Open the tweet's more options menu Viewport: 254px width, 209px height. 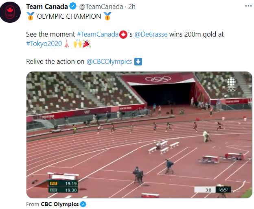248,7
